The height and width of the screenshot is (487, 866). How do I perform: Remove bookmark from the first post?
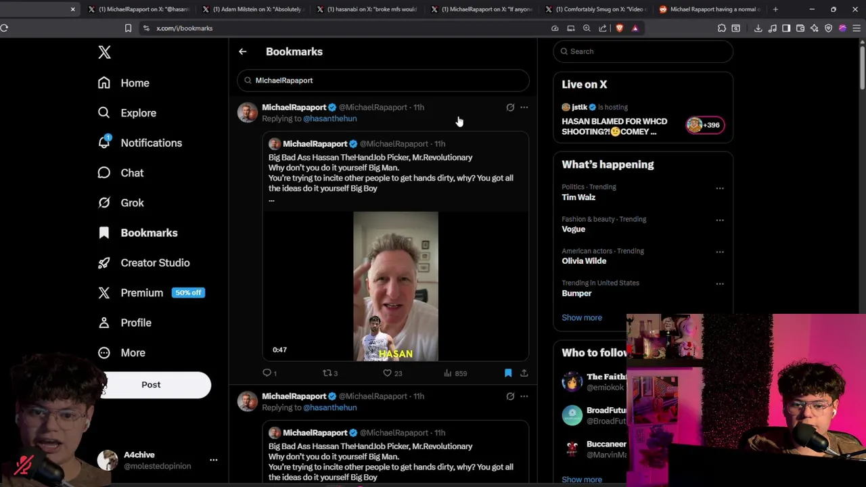point(508,373)
